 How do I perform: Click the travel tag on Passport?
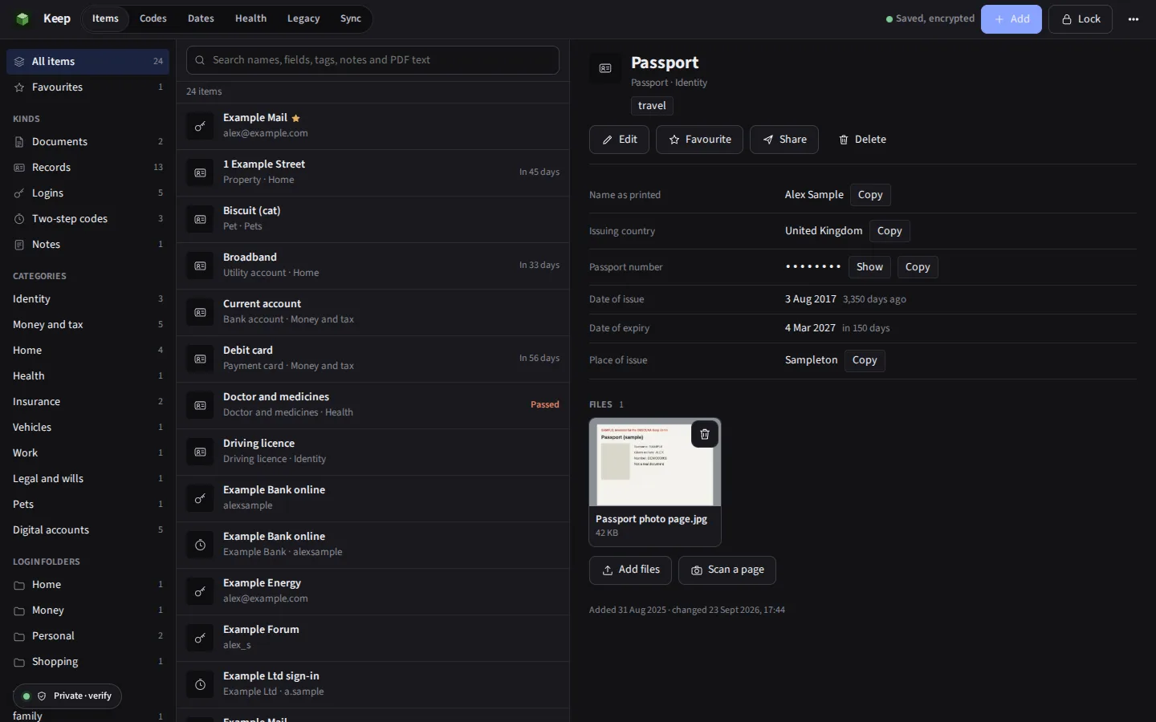[652, 106]
